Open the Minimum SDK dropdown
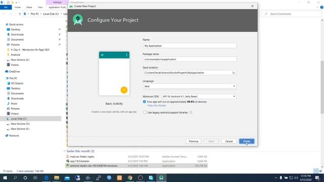324x182 pixels. coord(199,97)
